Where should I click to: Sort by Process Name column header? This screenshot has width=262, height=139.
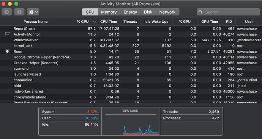point(36,22)
